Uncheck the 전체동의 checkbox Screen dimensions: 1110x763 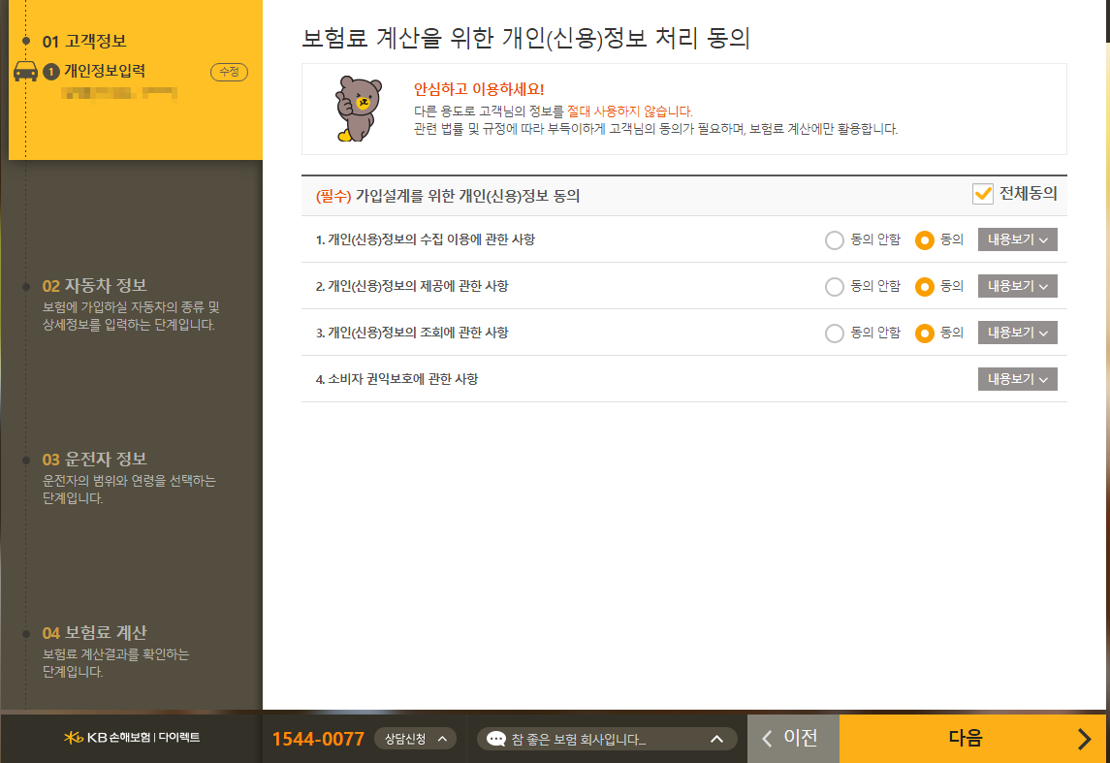coord(981,194)
